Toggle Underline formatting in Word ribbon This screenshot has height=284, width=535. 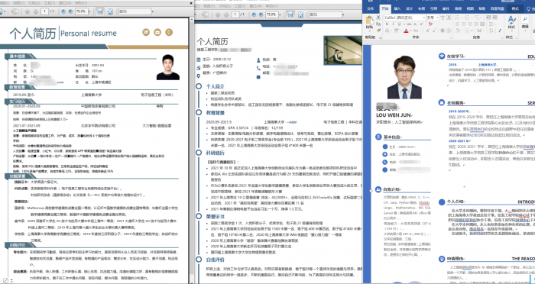[399, 24]
